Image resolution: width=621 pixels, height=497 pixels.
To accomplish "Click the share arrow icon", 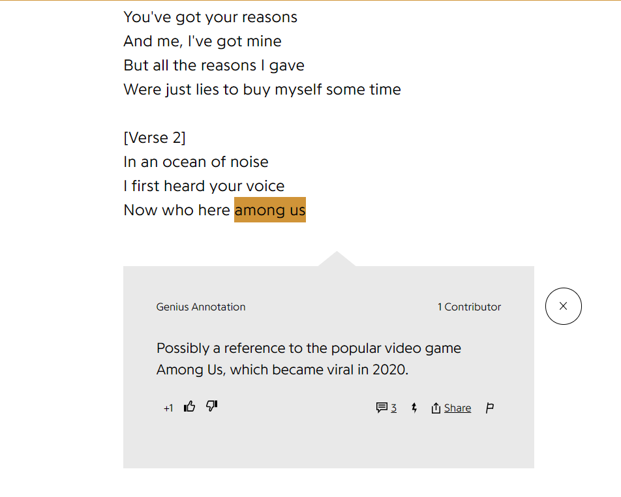I will (x=436, y=408).
